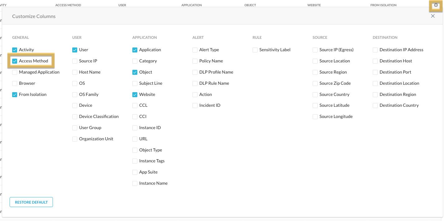The width and height of the screenshot is (445, 221).
Task: Check the Source Country checkbox
Action: 315,95
